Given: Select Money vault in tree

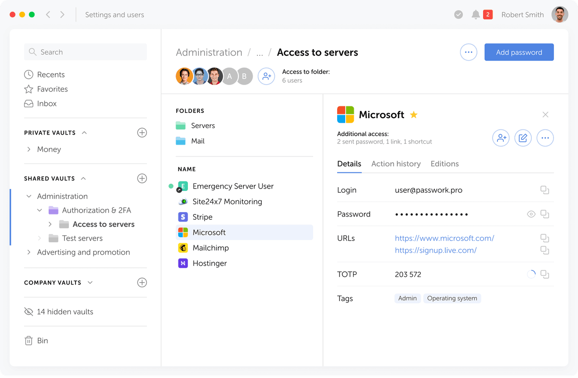Looking at the screenshot, I should (x=49, y=149).
